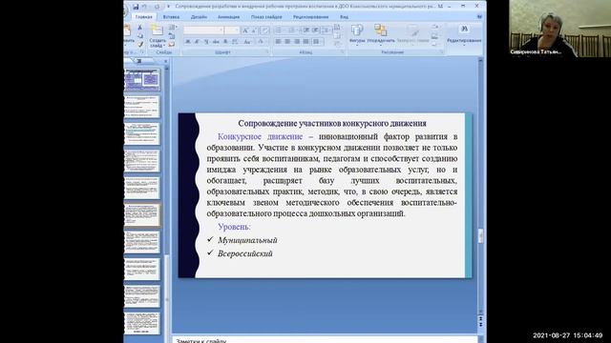Toggle bold formatting (Ж)
The image size is (611, 343).
[188, 42]
